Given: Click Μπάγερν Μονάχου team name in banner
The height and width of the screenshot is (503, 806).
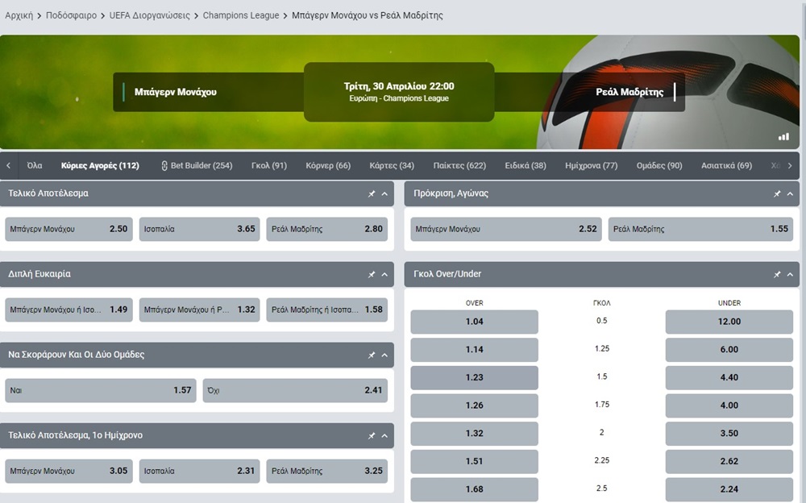Looking at the screenshot, I should (175, 92).
